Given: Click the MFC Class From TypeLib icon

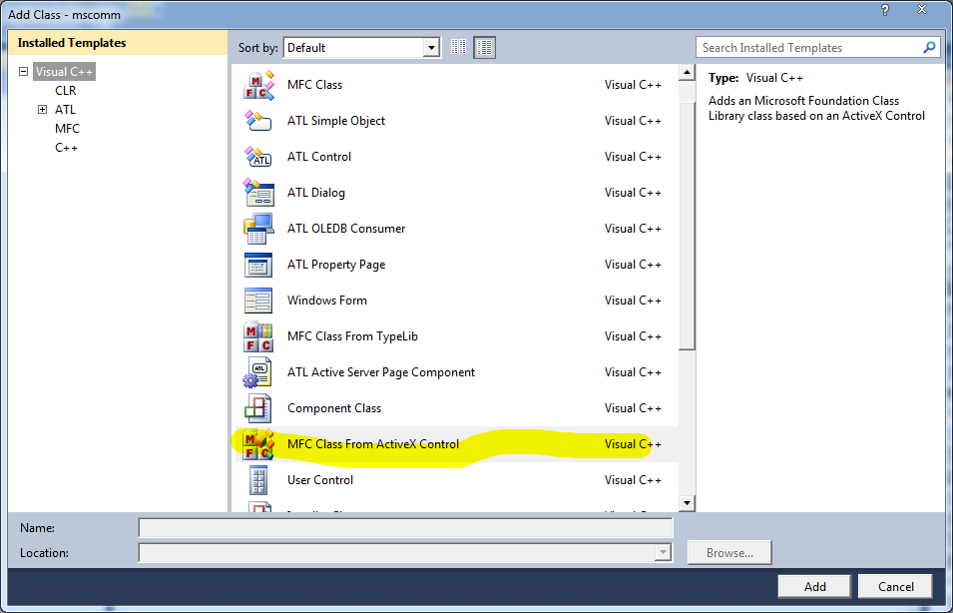Looking at the screenshot, I should (258, 336).
